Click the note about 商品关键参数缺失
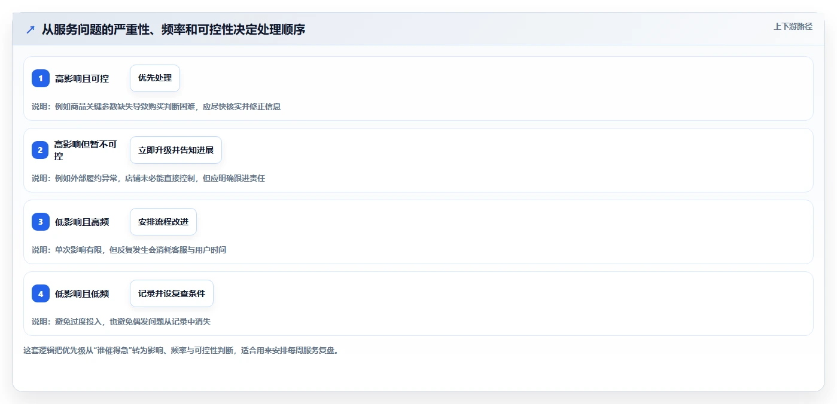837x404 pixels. coord(156,106)
